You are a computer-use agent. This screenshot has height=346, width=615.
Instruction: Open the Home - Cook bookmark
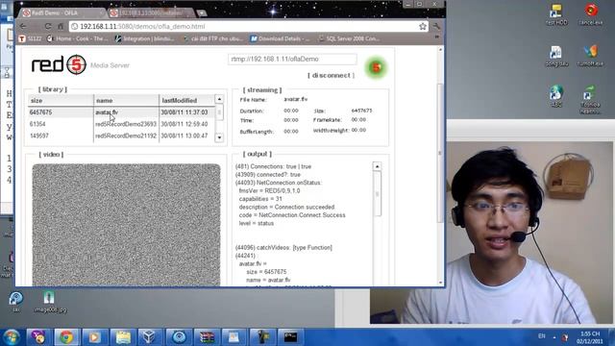(77, 38)
